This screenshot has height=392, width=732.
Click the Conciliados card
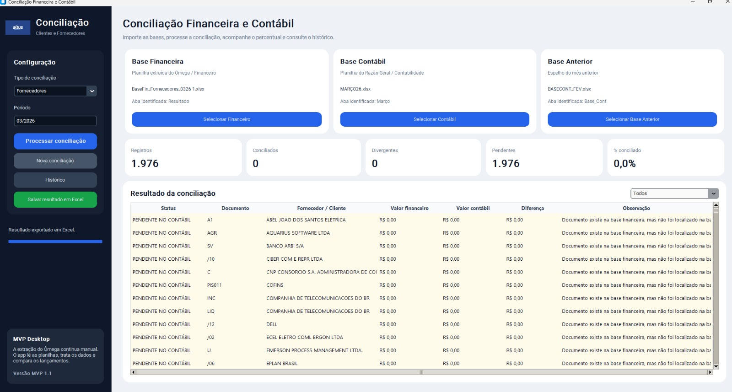point(304,157)
